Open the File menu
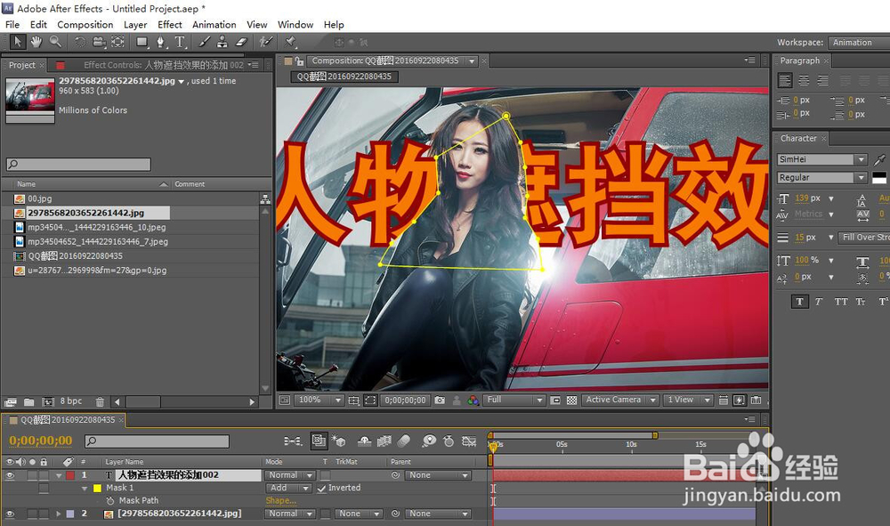 click(x=12, y=24)
